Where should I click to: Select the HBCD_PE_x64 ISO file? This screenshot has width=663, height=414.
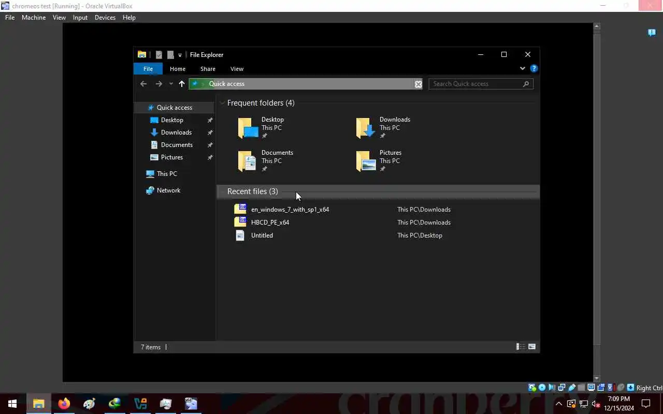pos(270,223)
